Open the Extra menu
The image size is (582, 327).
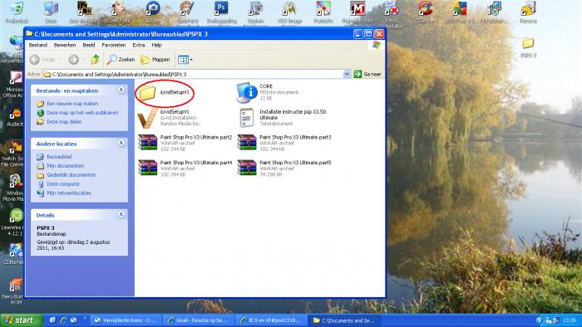click(x=139, y=45)
